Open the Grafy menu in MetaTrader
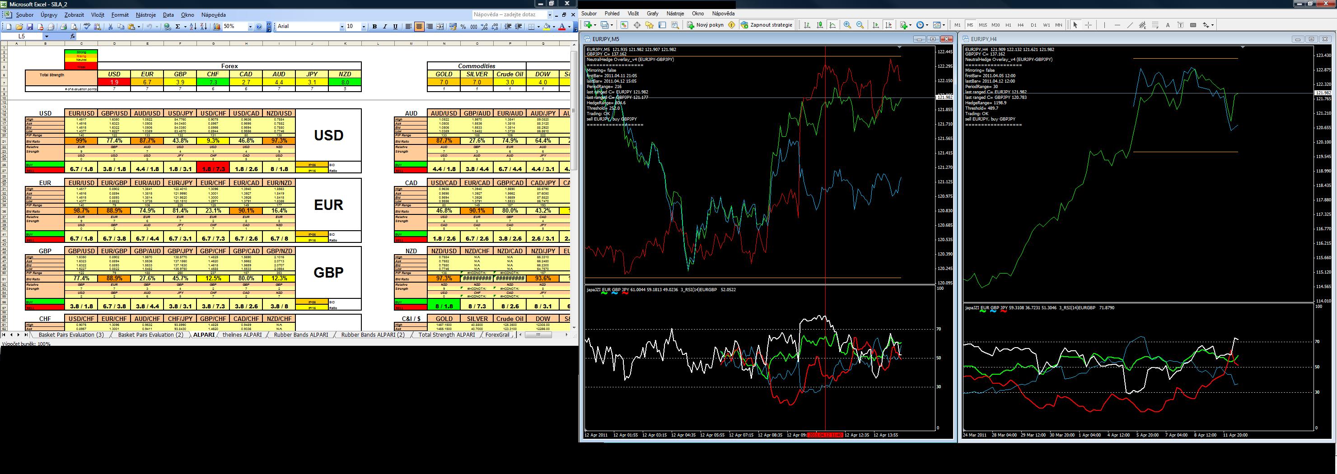The height and width of the screenshot is (474, 1337). coord(652,14)
